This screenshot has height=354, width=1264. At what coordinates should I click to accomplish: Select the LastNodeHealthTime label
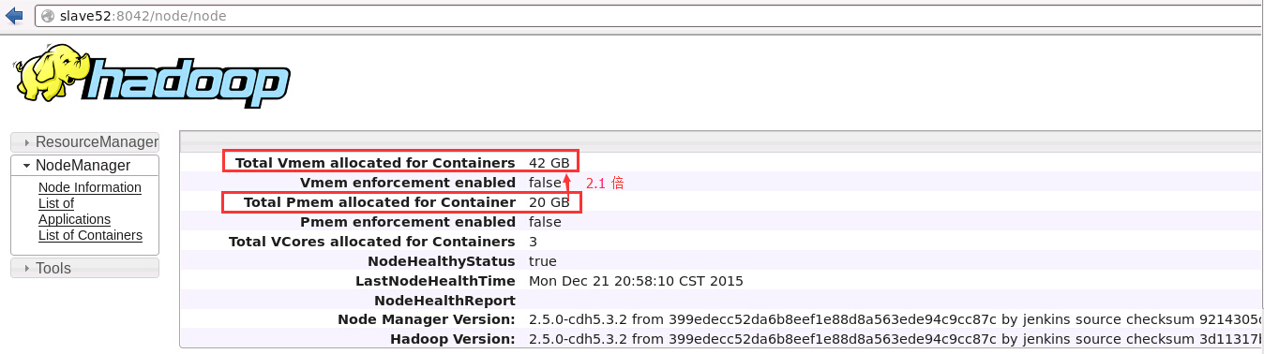pos(435,281)
